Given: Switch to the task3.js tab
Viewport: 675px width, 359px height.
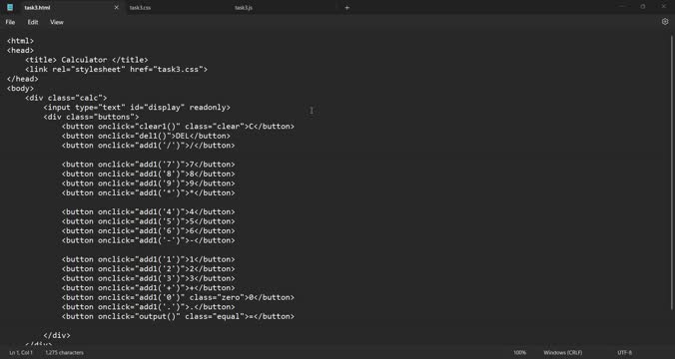Looking at the screenshot, I should tap(244, 8).
